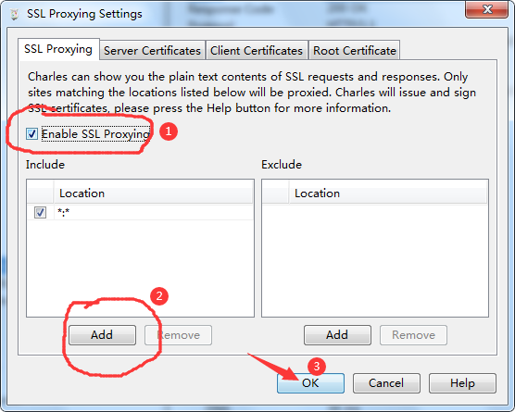515x412 pixels.
Task: Open the Client Certificates tab
Action: point(257,51)
